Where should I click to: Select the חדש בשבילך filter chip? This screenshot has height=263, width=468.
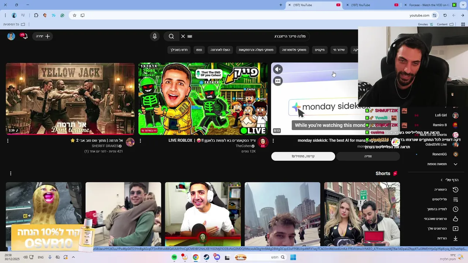click(179, 50)
